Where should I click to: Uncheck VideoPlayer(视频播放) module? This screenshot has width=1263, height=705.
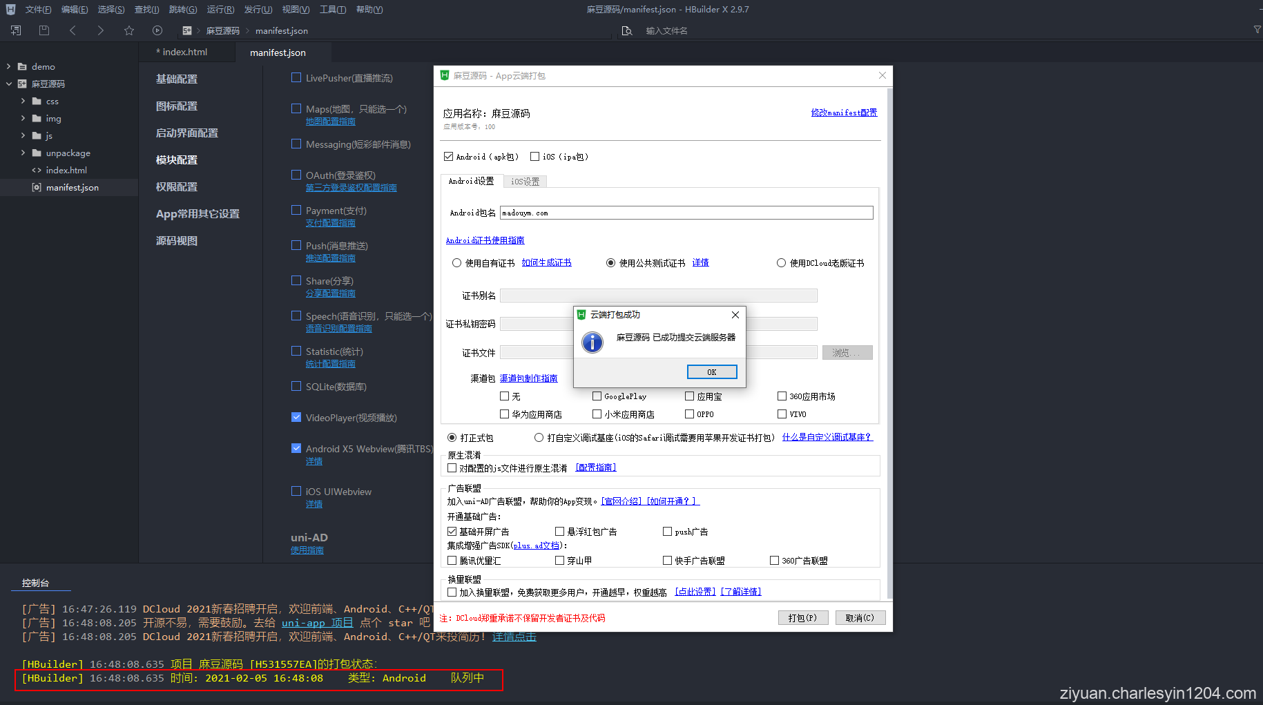[x=296, y=417]
